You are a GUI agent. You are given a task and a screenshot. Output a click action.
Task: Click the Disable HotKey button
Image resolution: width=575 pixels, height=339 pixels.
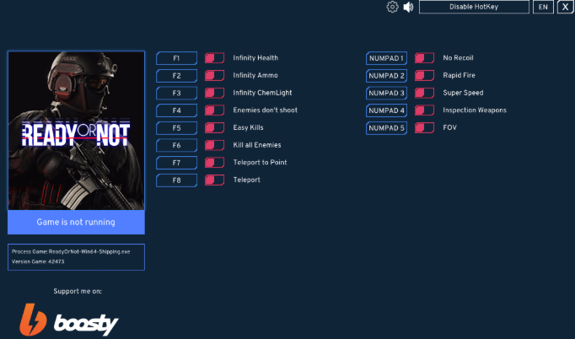coord(474,7)
